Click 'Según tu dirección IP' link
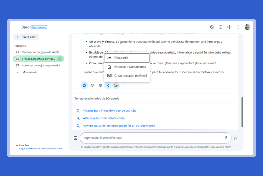The image size is (263, 176). (x=29, y=149)
